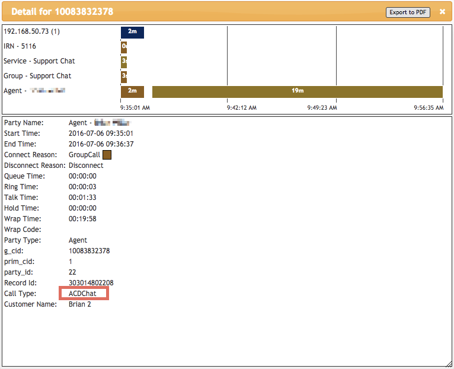Click the brown Connect Reason color swatch
Screen dimensions: 454x369
[x=107, y=155]
